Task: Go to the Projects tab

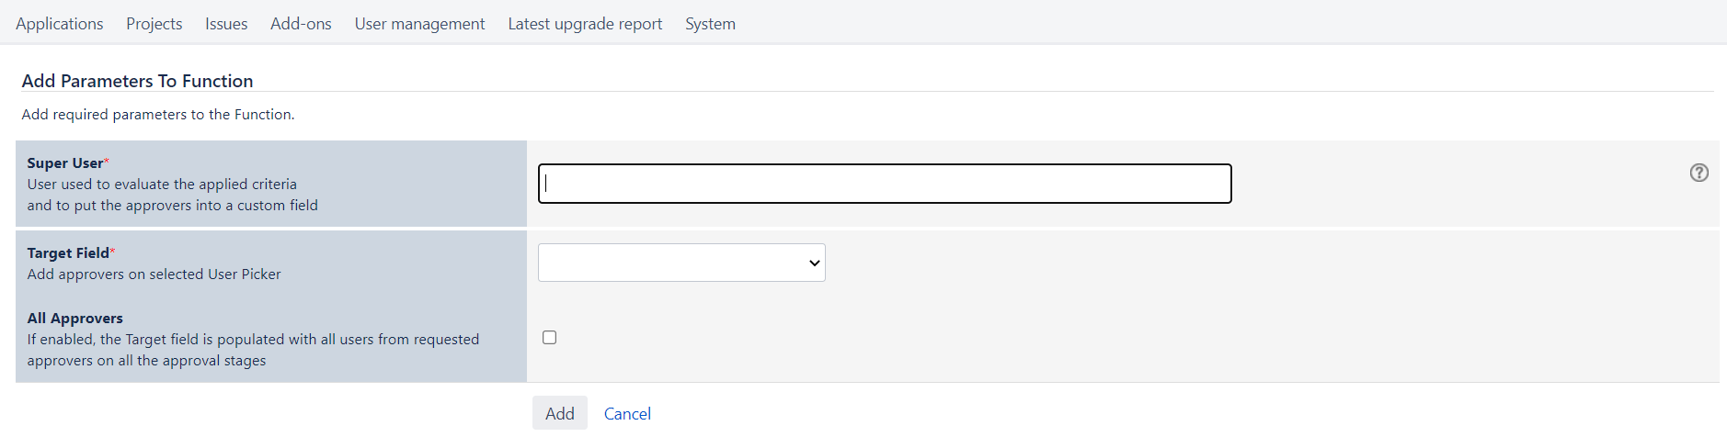Action: [x=154, y=24]
